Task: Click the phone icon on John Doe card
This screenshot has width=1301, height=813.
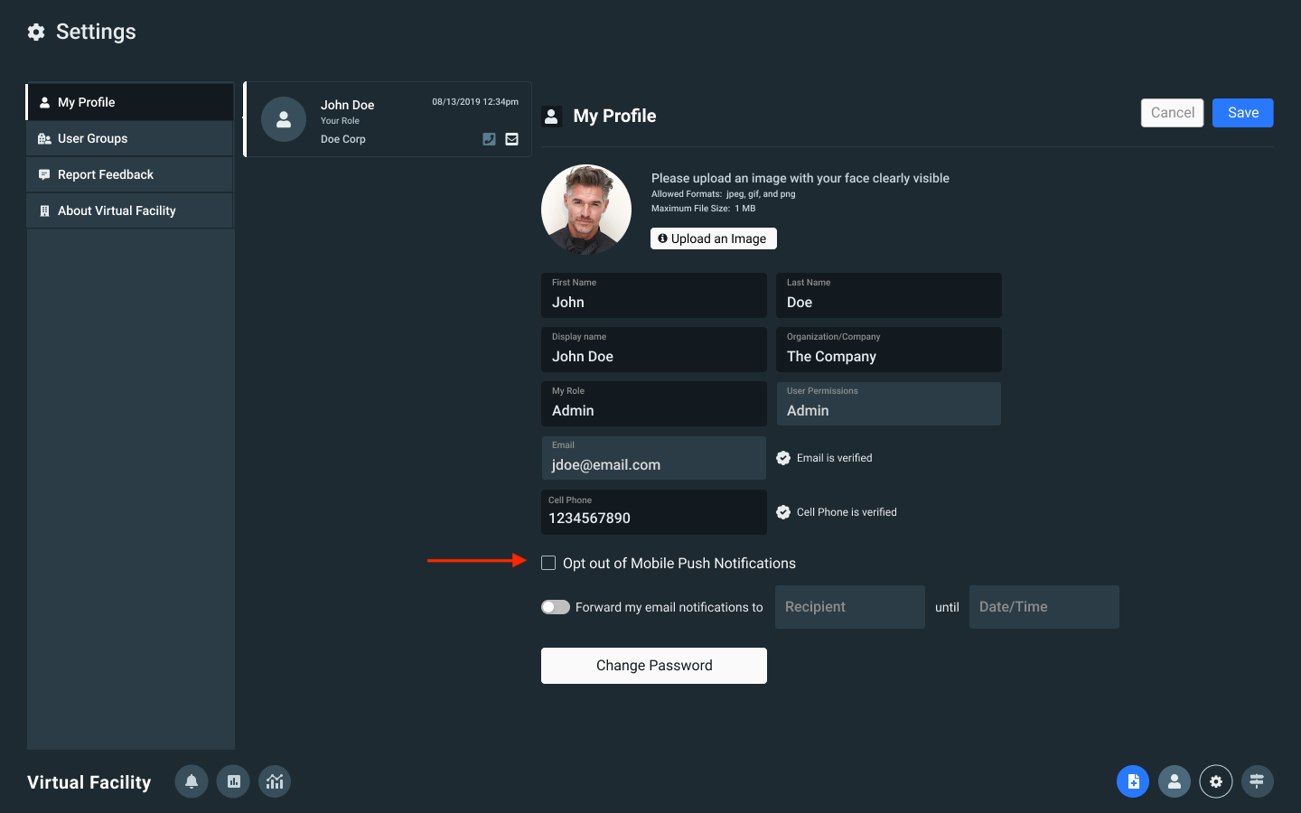Action: tap(489, 139)
